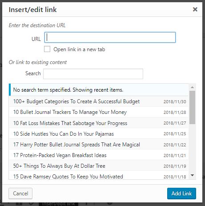Image resolution: width=205 pixels, height=206 pixels.
Task: Enable Open link in a new tab
Action: pos(47,49)
